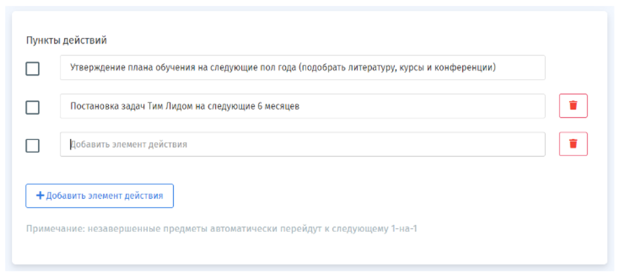
Task: Delete the 'Постановка задач Тим Лидом' action item
Action: [x=573, y=106]
